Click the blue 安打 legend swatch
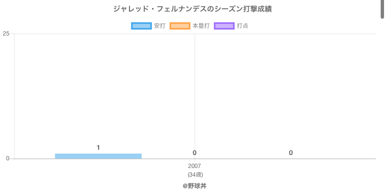 click(141, 26)
